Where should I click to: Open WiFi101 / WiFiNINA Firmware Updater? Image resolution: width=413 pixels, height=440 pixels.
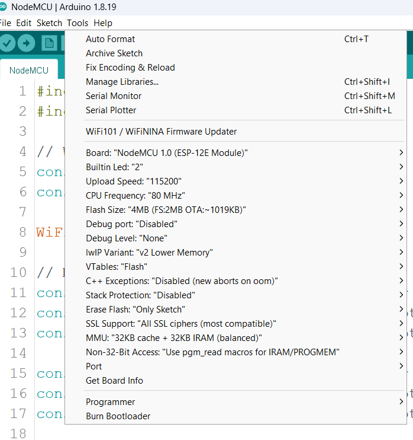tap(235, 132)
